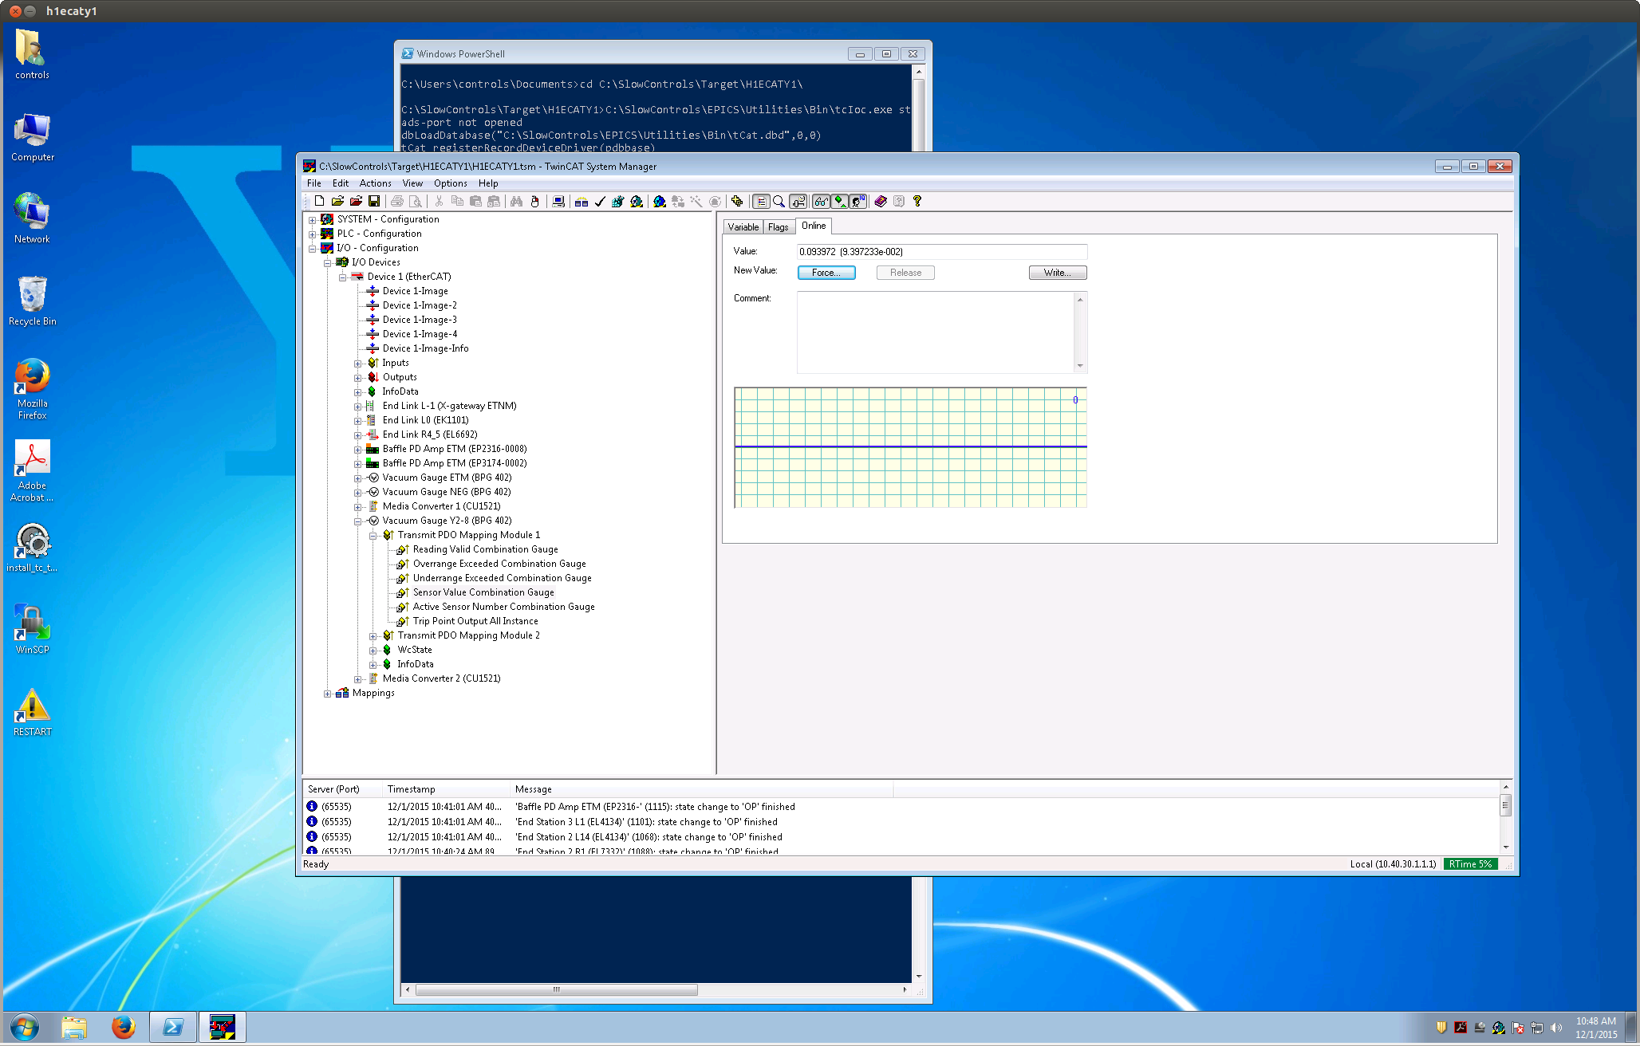
Task: Click the Generate Mappings toolbar icon
Action: [x=581, y=202]
